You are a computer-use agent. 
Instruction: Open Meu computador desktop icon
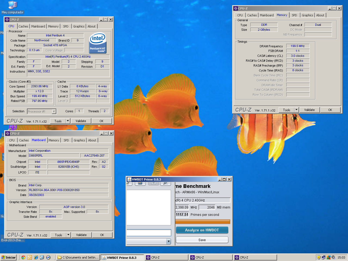click(13, 7)
